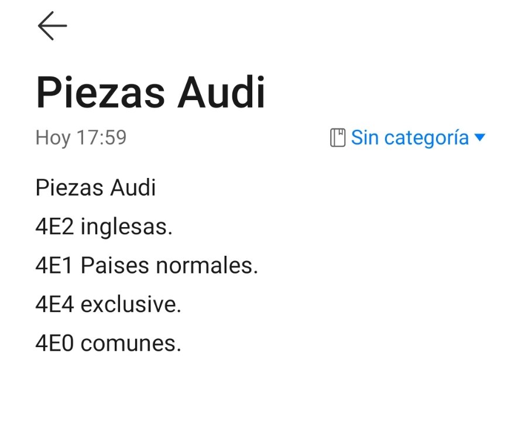Click the Hoy 17:59 timestamp
Viewport: 525px width, 439px height.
(x=81, y=138)
